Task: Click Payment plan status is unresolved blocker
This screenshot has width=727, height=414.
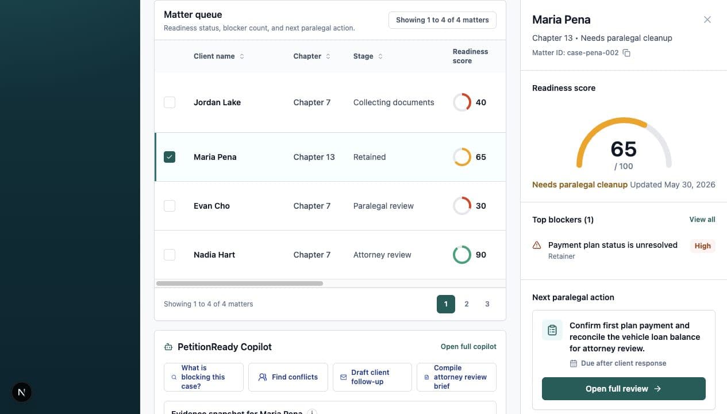Action: 613,245
